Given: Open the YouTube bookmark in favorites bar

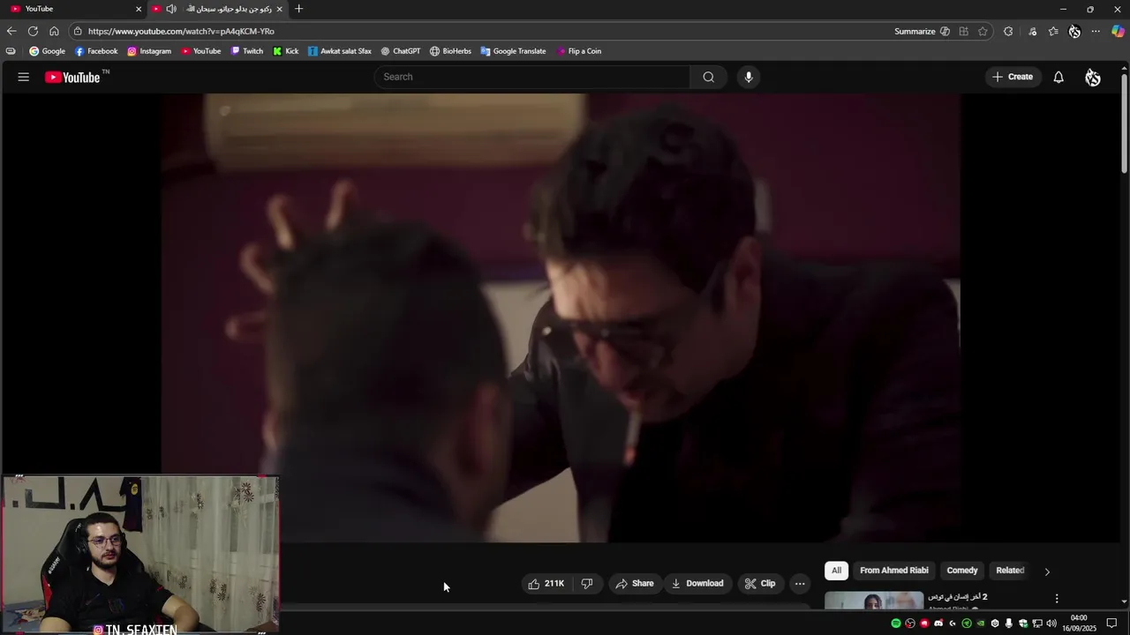Looking at the screenshot, I should click(x=200, y=51).
